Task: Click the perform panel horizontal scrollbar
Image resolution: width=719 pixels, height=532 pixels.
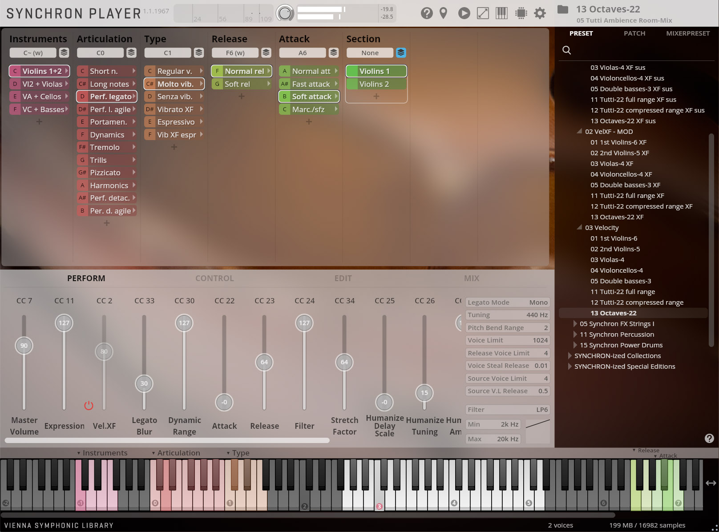Action: tap(167, 440)
